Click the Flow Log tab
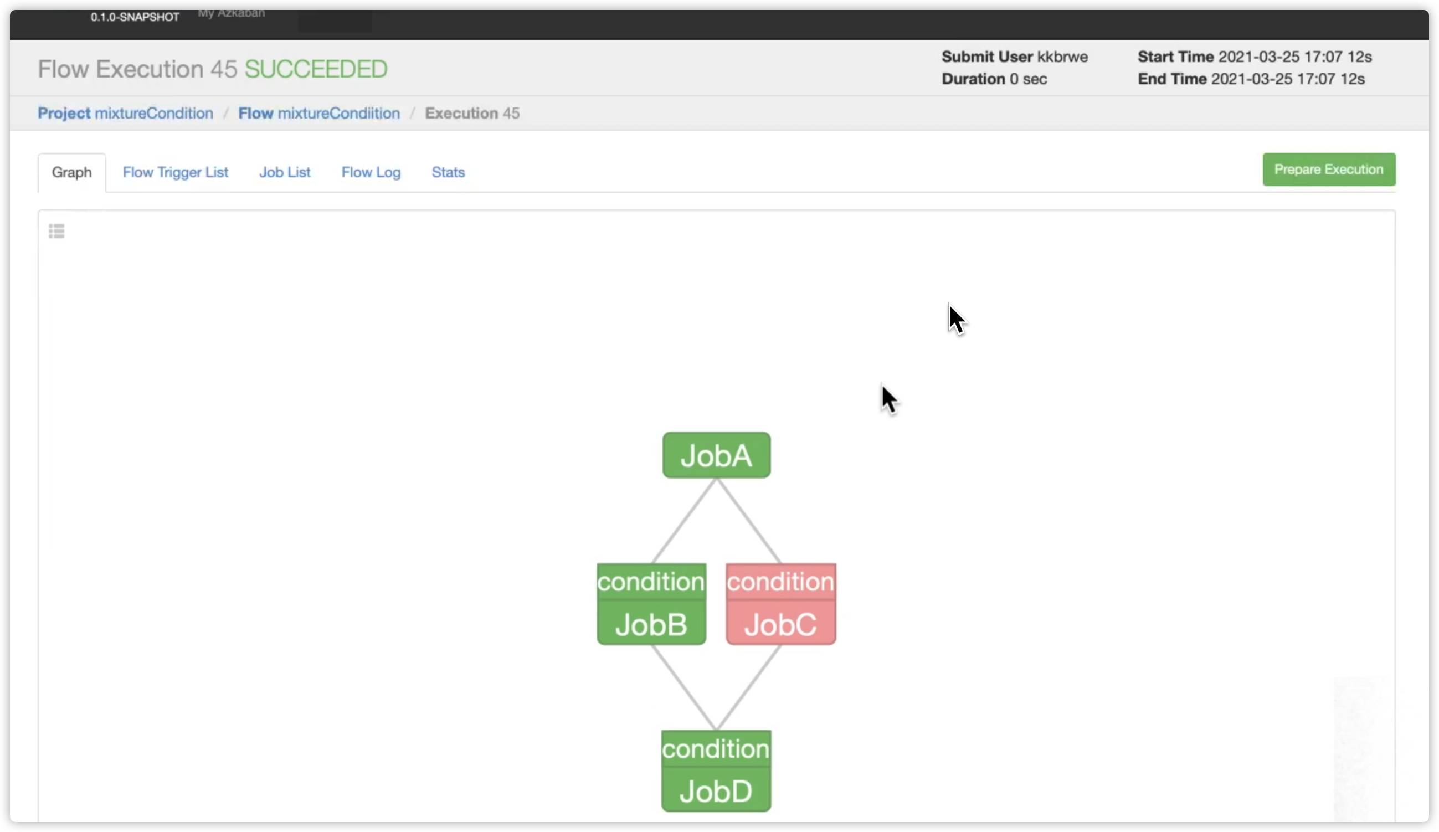The height and width of the screenshot is (832, 1439). point(371,171)
